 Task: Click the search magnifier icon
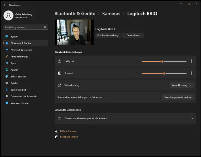(x=45, y=27)
